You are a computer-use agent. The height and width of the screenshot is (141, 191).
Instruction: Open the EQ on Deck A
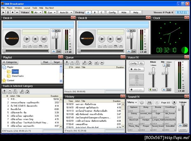(x=40, y=46)
